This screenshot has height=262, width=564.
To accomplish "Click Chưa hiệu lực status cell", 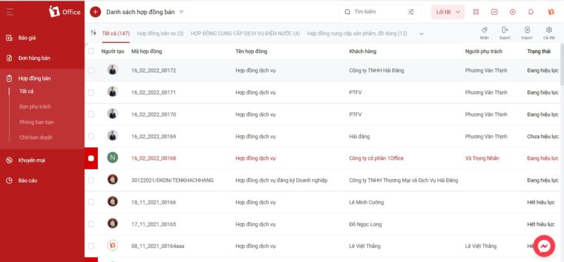I will 542,137.
